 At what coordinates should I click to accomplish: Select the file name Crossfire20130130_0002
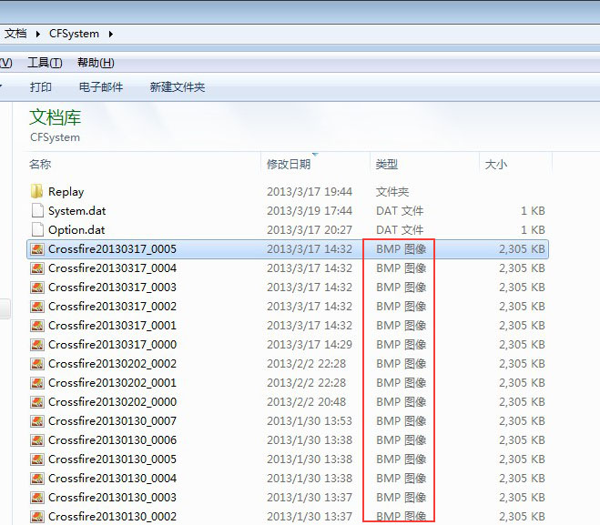[x=113, y=517]
